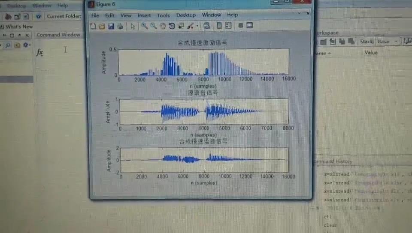
Task: Open Window menu in main MATLAB window
Action: pyautogui.click(x=42, y=6)
